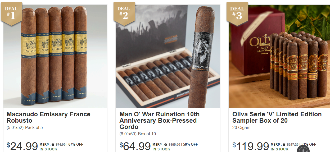Viewport: 330px width, 152px height.
Task: Open Man O' War Ruination 10th Anniversary title link
Action: point(160,121)
